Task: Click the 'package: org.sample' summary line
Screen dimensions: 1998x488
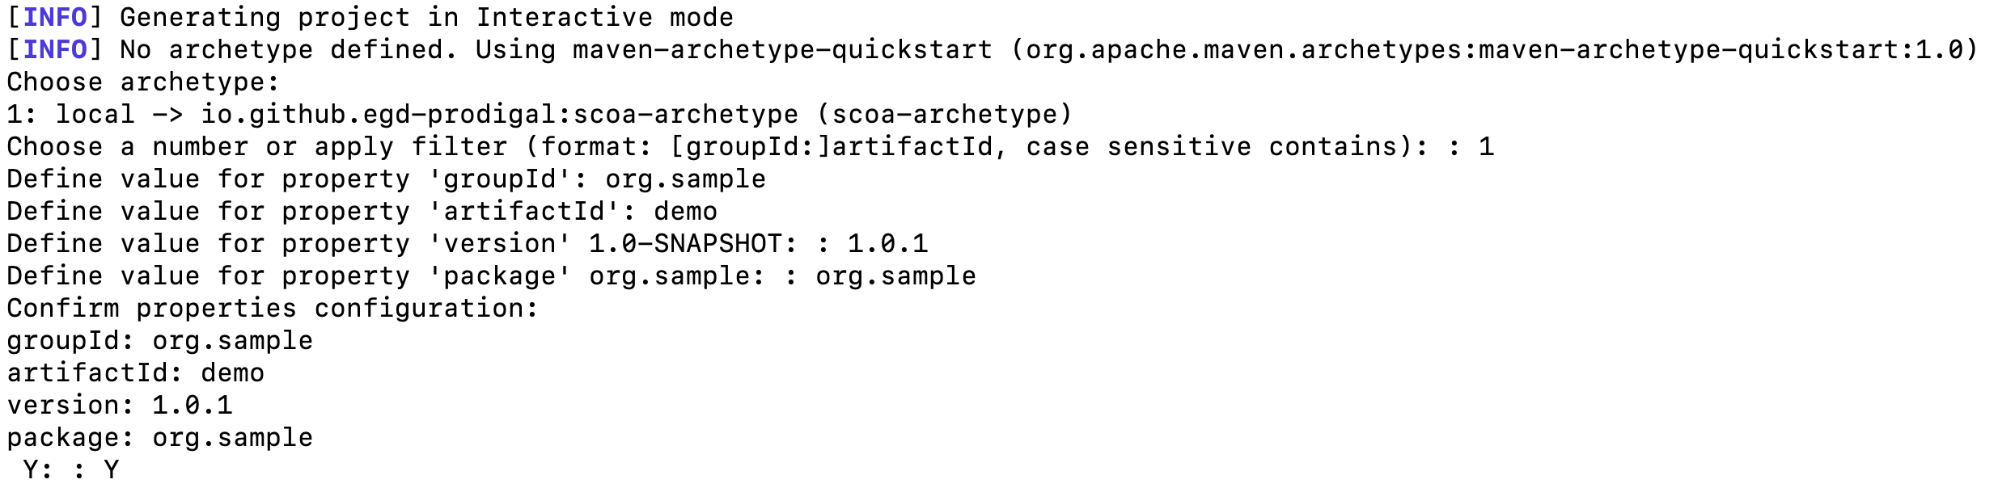Action: point(159,438)
